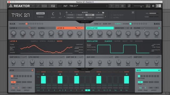Select the SUPER oscillator type
170x95 pixels.
point(117,41)
